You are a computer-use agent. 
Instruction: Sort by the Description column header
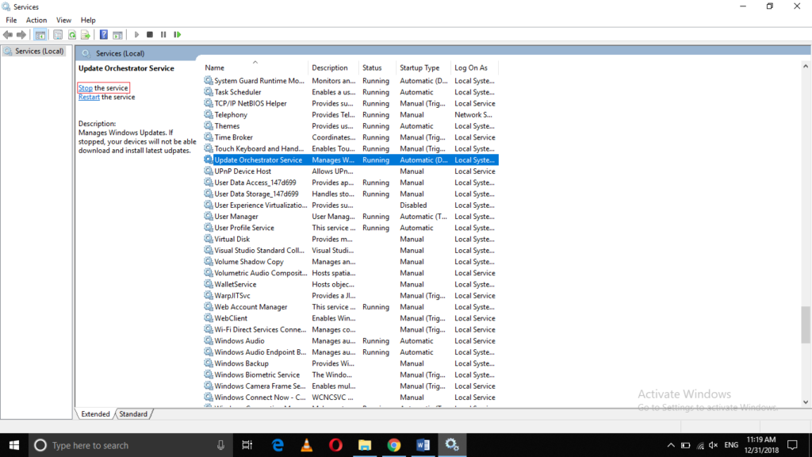[x=332, y=68]
